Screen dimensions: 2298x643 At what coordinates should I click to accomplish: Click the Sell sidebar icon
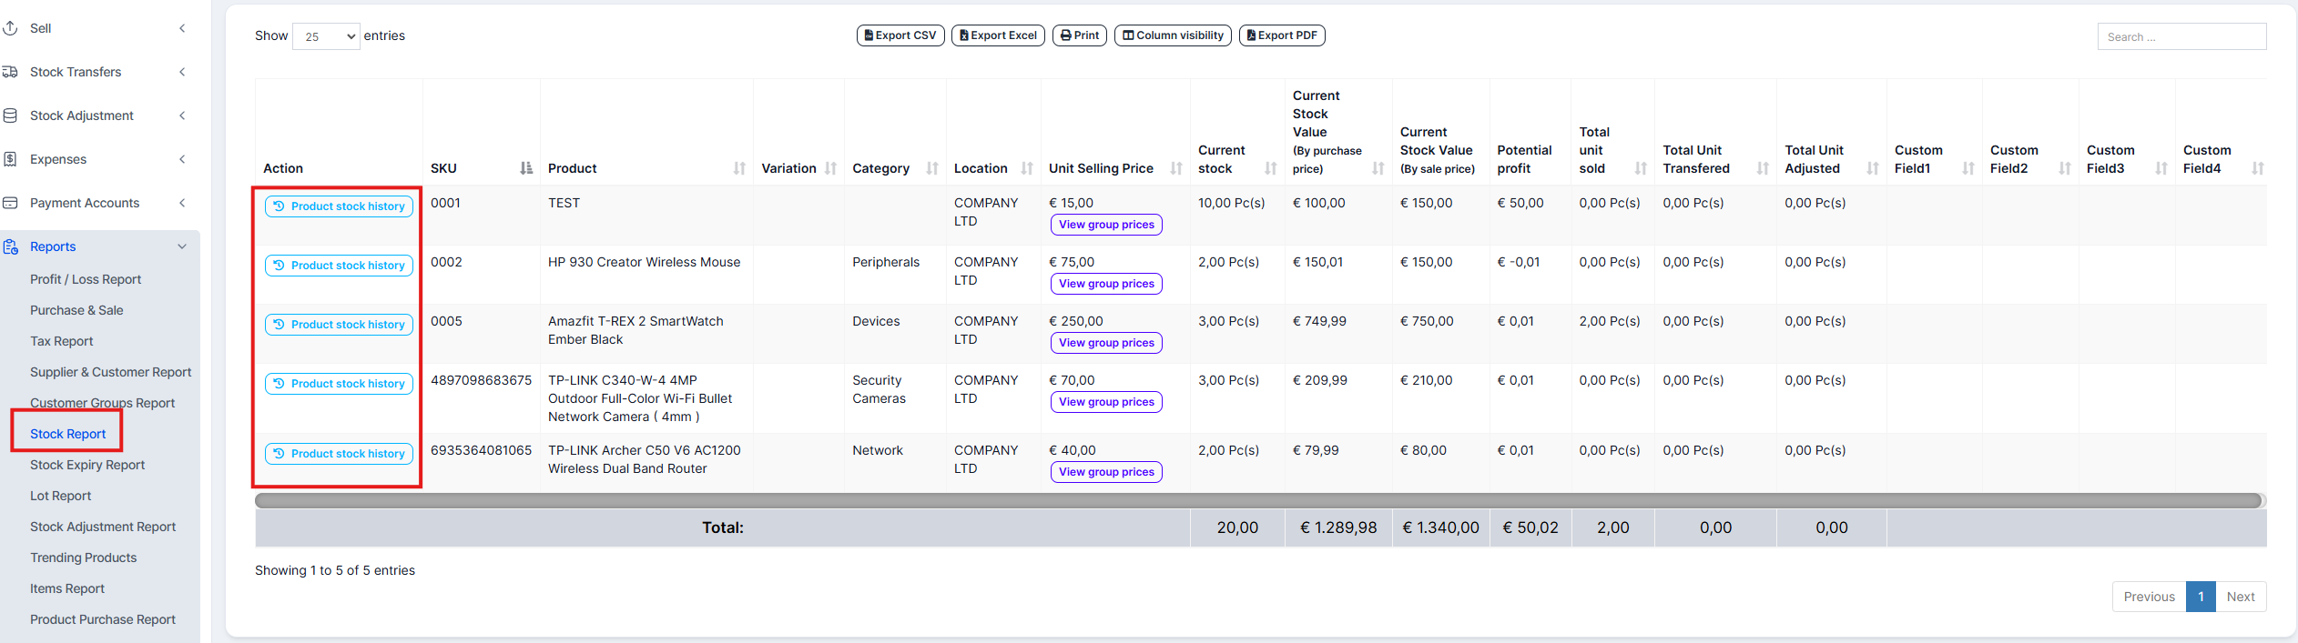point(10,28)
